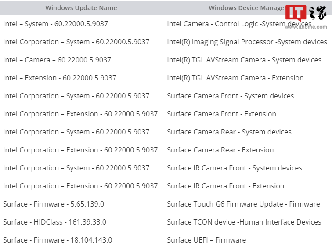This screenshot has height=250, width=332.
Task: Click Surface IR Camera Front - Extension
Action: (226, 186)
